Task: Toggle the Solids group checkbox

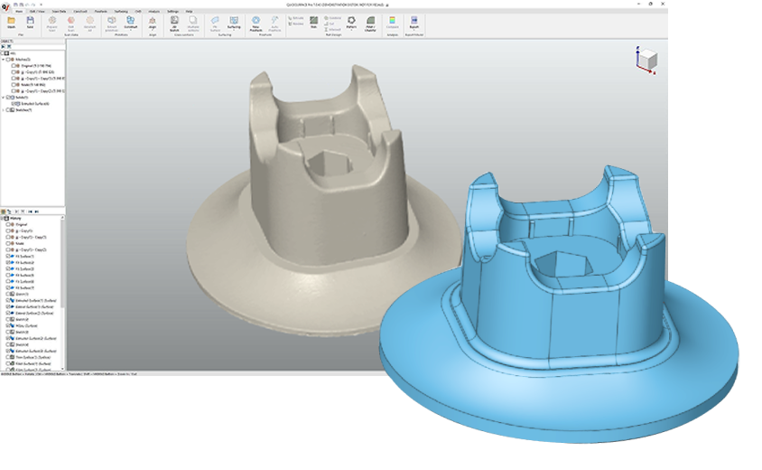Action: coord(8,98)
